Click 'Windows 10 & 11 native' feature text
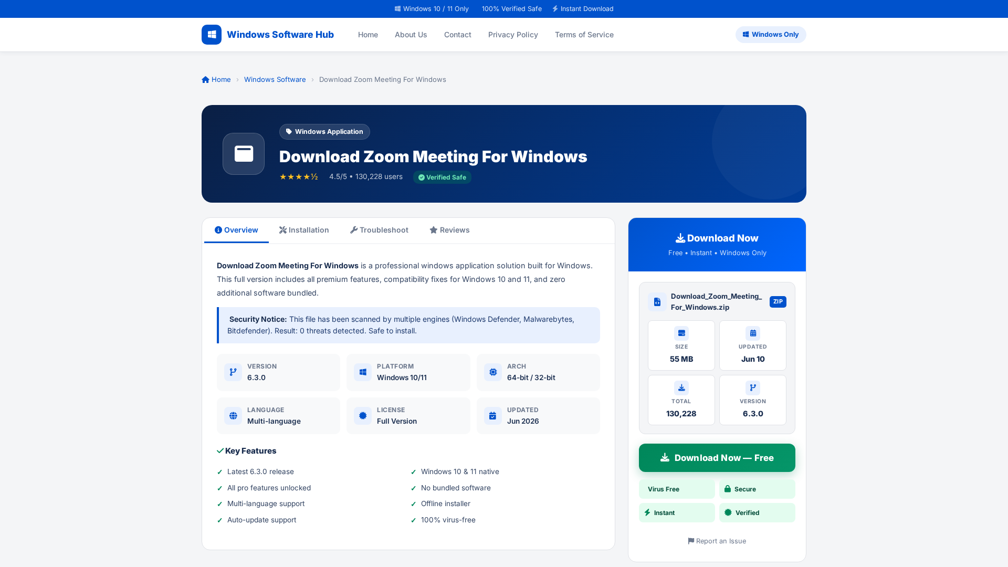Image resolution: width=1008 pixels, height=567 pixels. pos(460,472)
